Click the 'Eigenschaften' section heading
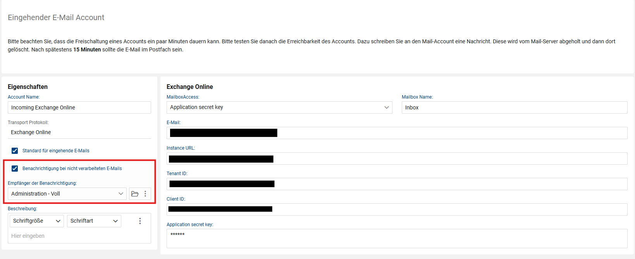Viewport: 635px width, 259px height. (28, 87)
